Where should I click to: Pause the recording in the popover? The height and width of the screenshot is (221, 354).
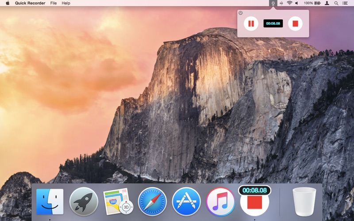(251, 23)
